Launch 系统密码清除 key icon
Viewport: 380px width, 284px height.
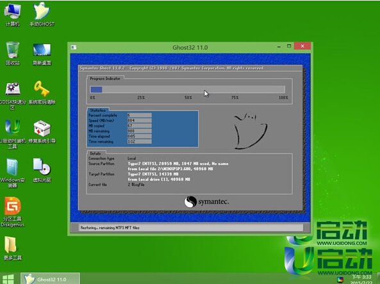point(42,93)
